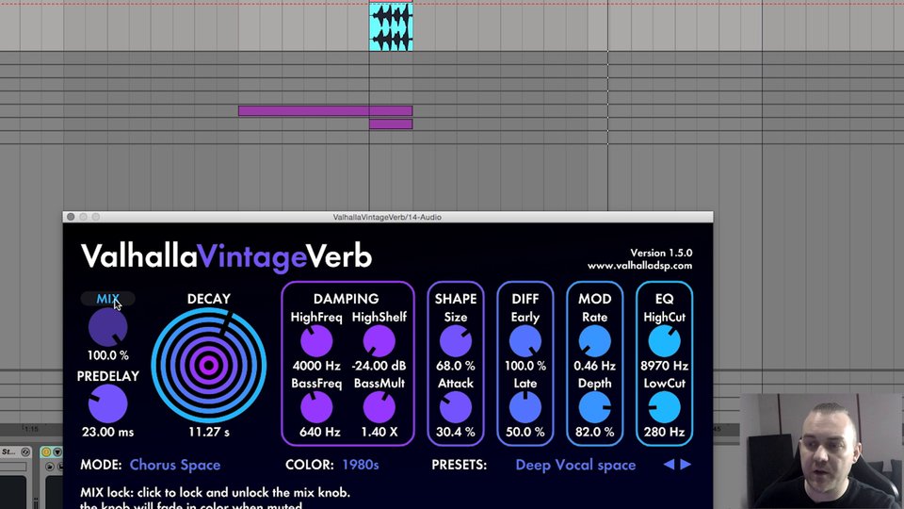
Task: Click the Version 1.5.0 text
Action: pyautogui.click(x=661, y=254)
